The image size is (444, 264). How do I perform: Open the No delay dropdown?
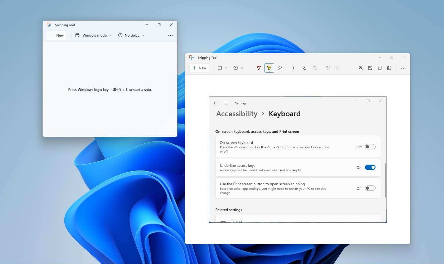coord(131,35)
